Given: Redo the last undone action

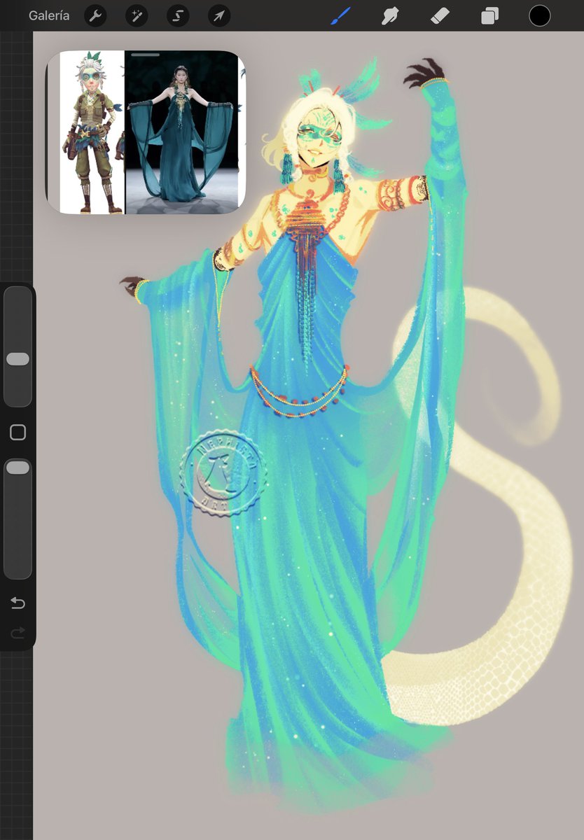Looking at the screenshot, I should 18,633.
